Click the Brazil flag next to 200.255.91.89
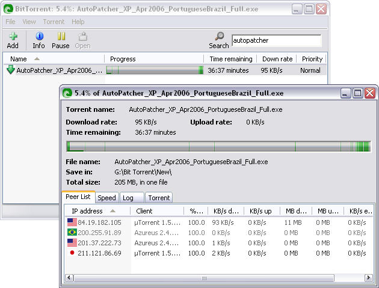379x288 pixels. pyautogui.click(x=72, y=232)
